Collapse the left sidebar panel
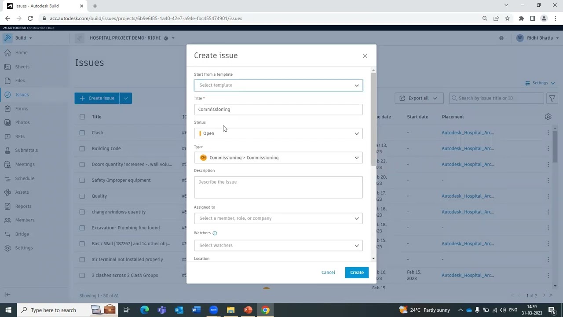 coord(7,295)
